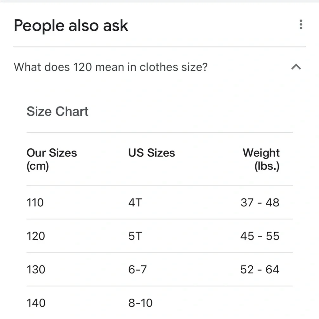Select the 8-10 US size cell
319x319 pixels.
pos(140,303)
